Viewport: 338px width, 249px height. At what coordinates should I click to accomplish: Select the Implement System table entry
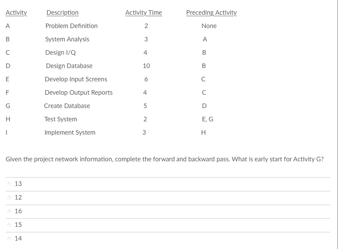(70, 133)
